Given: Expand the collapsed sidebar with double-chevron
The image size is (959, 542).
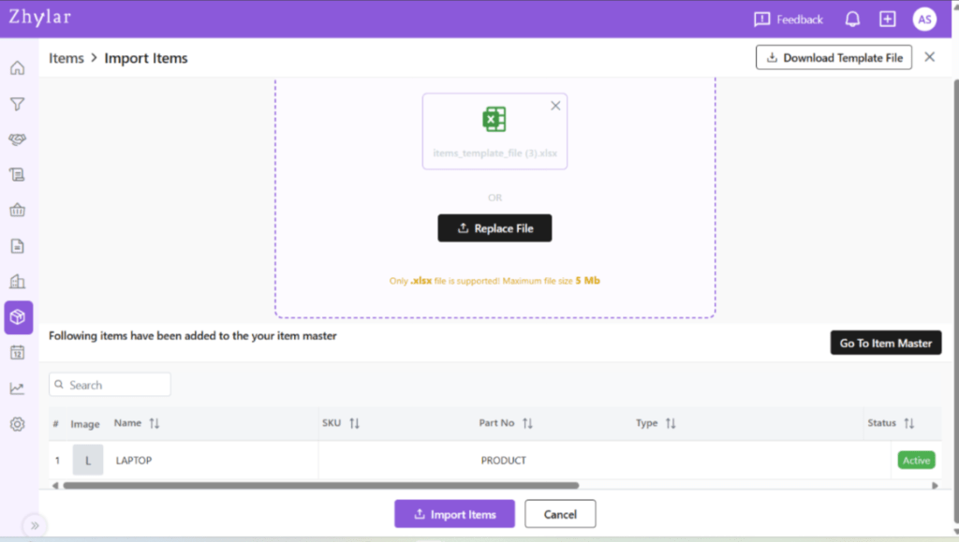Looking at the screenshot, I should (35, 525).
